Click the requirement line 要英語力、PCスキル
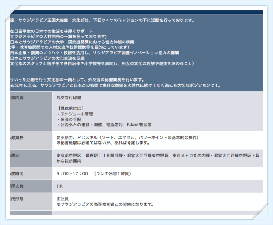Viewport: 273px width, 225px height. pos(128,138)
